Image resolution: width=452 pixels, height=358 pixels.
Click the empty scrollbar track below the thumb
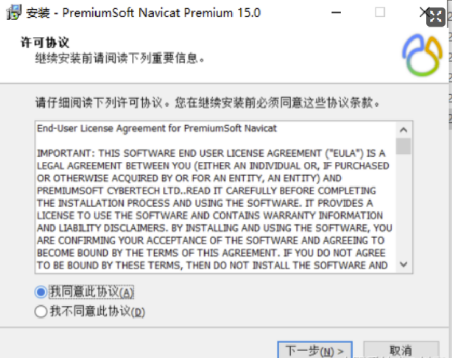coord(404,206)
